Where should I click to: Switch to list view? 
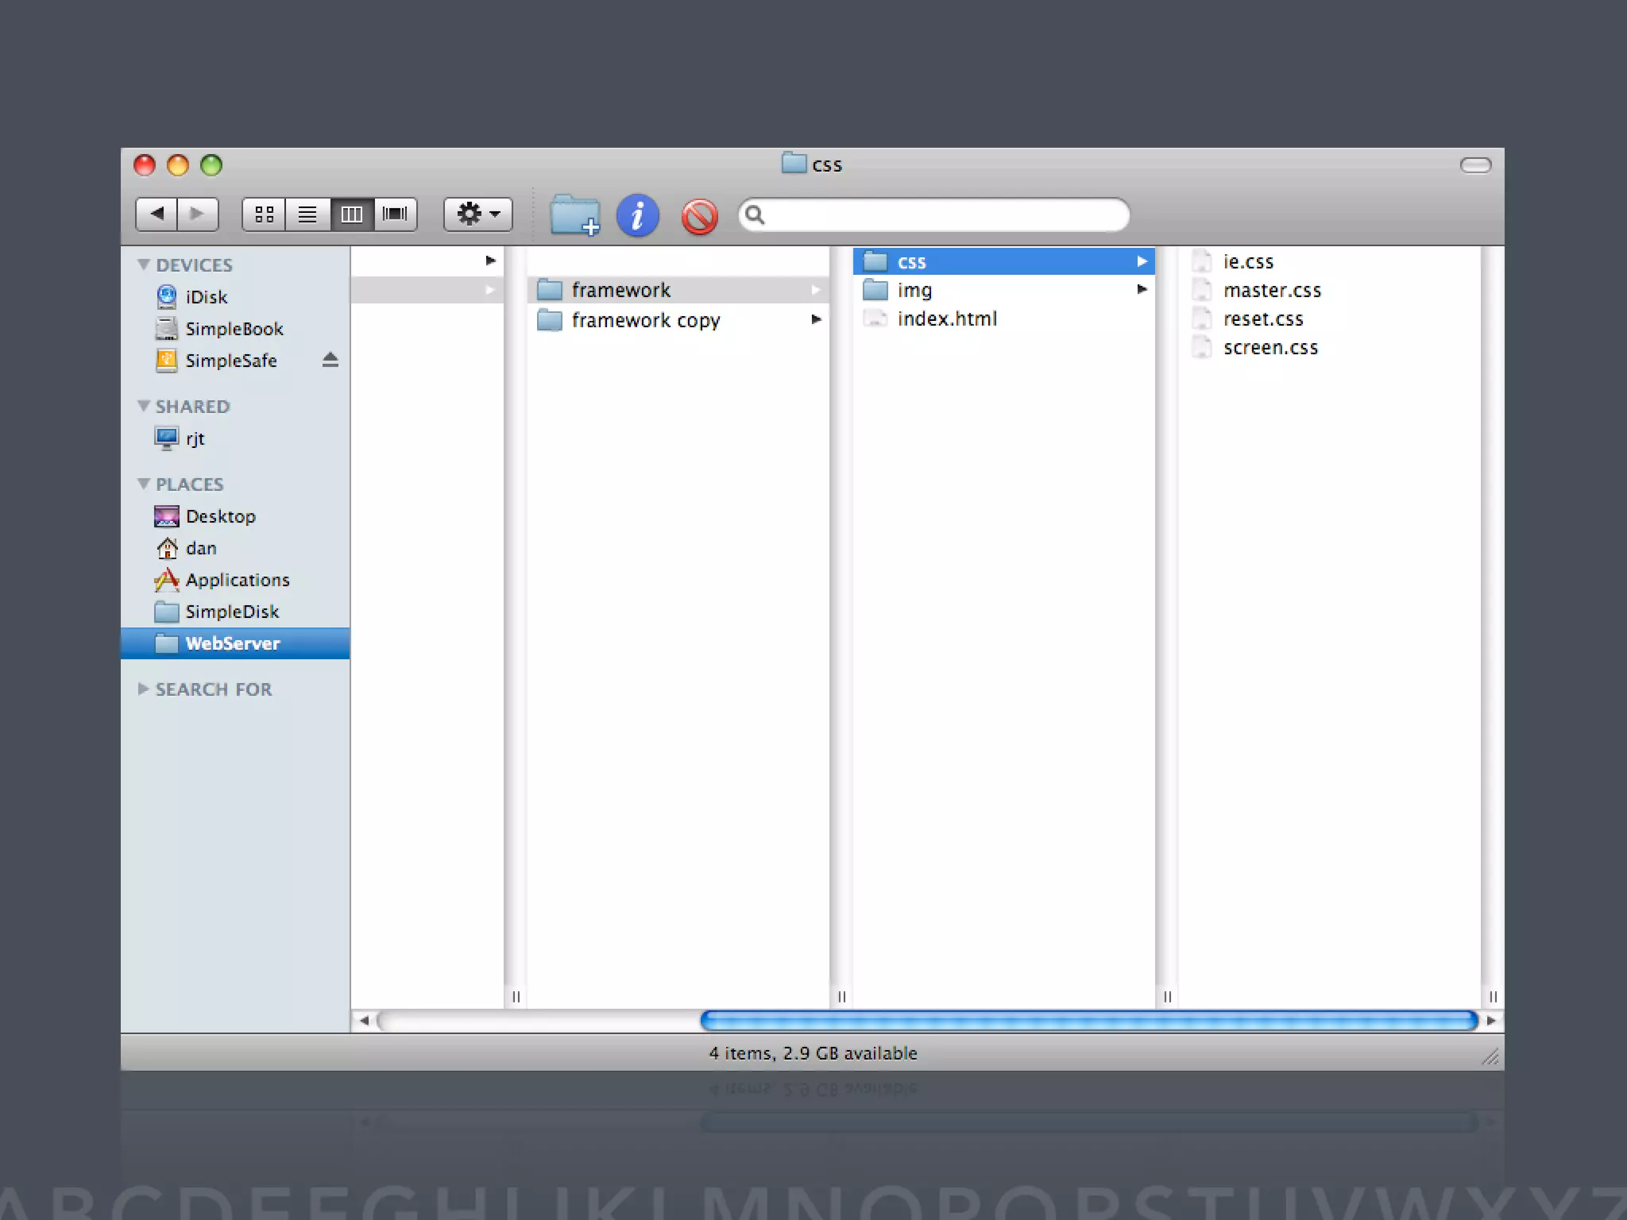tap(307, 214)
